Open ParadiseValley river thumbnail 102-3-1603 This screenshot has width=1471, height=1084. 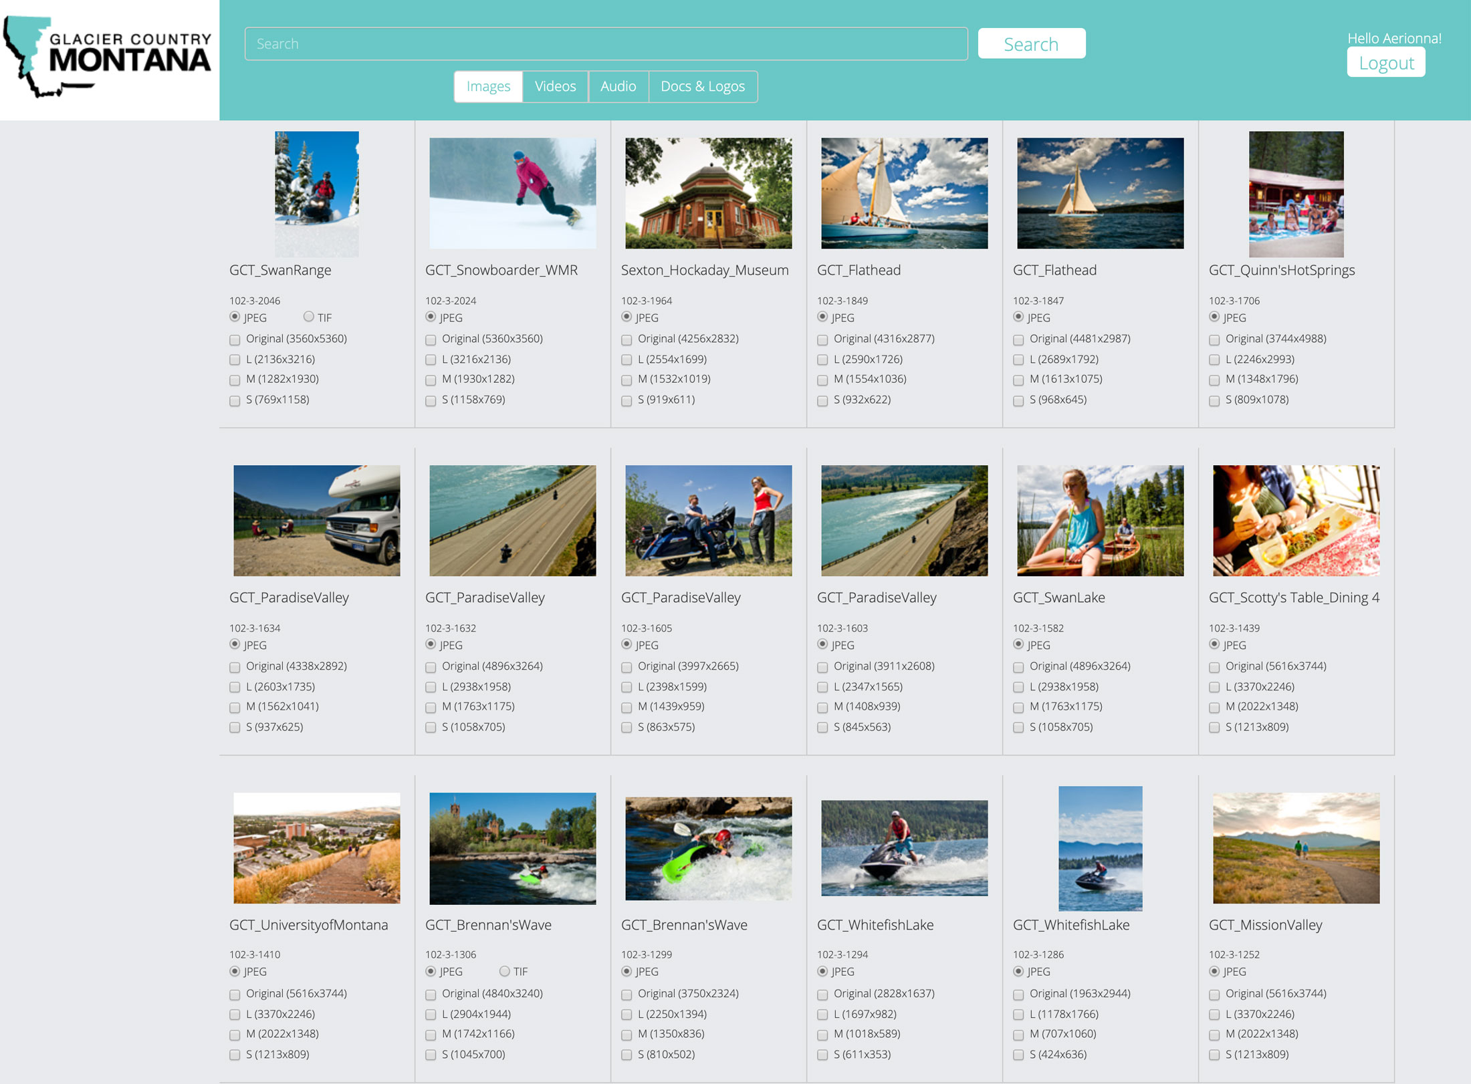click(905, 521)
